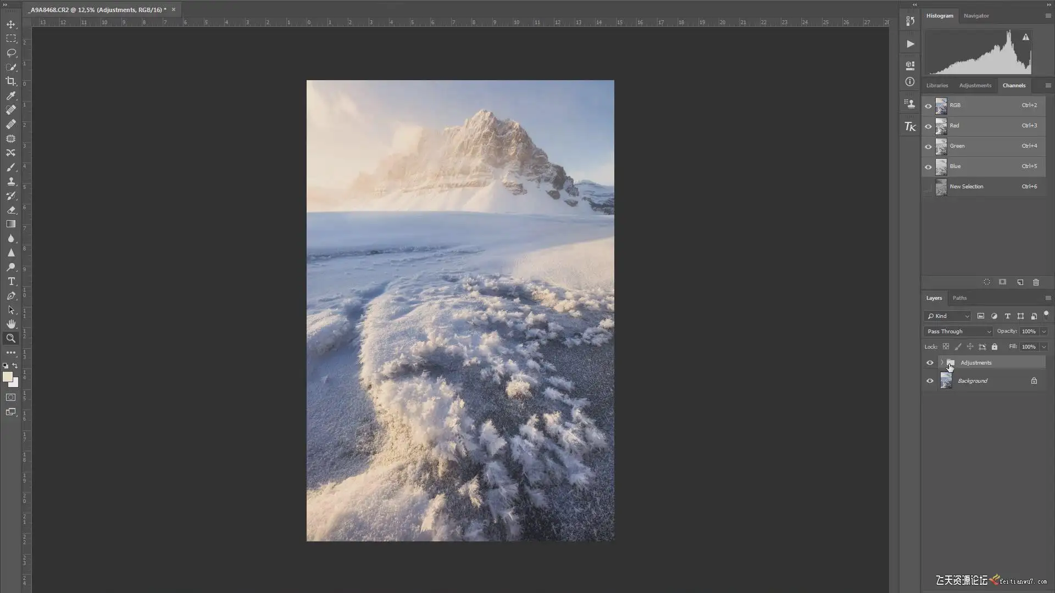The image size is (1055, 593).
Task: Click the Opacity value field
Action: tap(1028, 332)
